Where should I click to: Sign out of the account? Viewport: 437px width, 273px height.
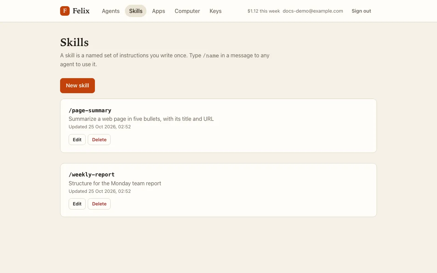pos(361,11)
